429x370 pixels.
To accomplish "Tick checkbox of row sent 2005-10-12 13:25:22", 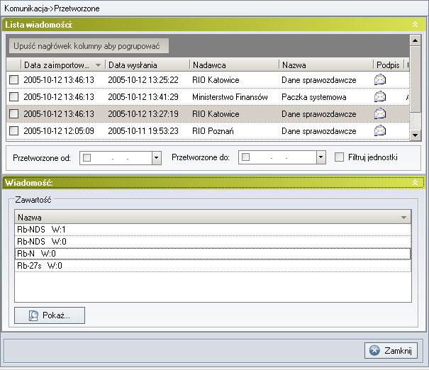I will [13, 80].
